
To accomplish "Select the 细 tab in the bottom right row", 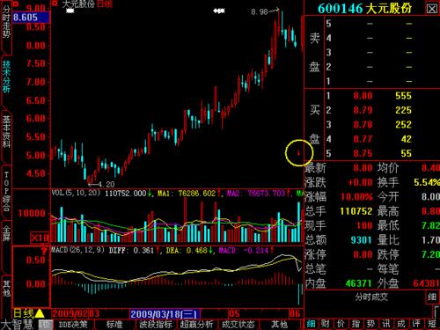I will (312, 324).
